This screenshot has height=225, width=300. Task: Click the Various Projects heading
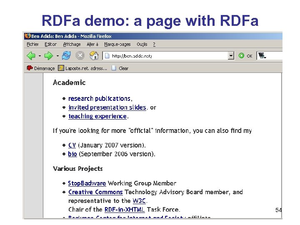coord(78,169)
